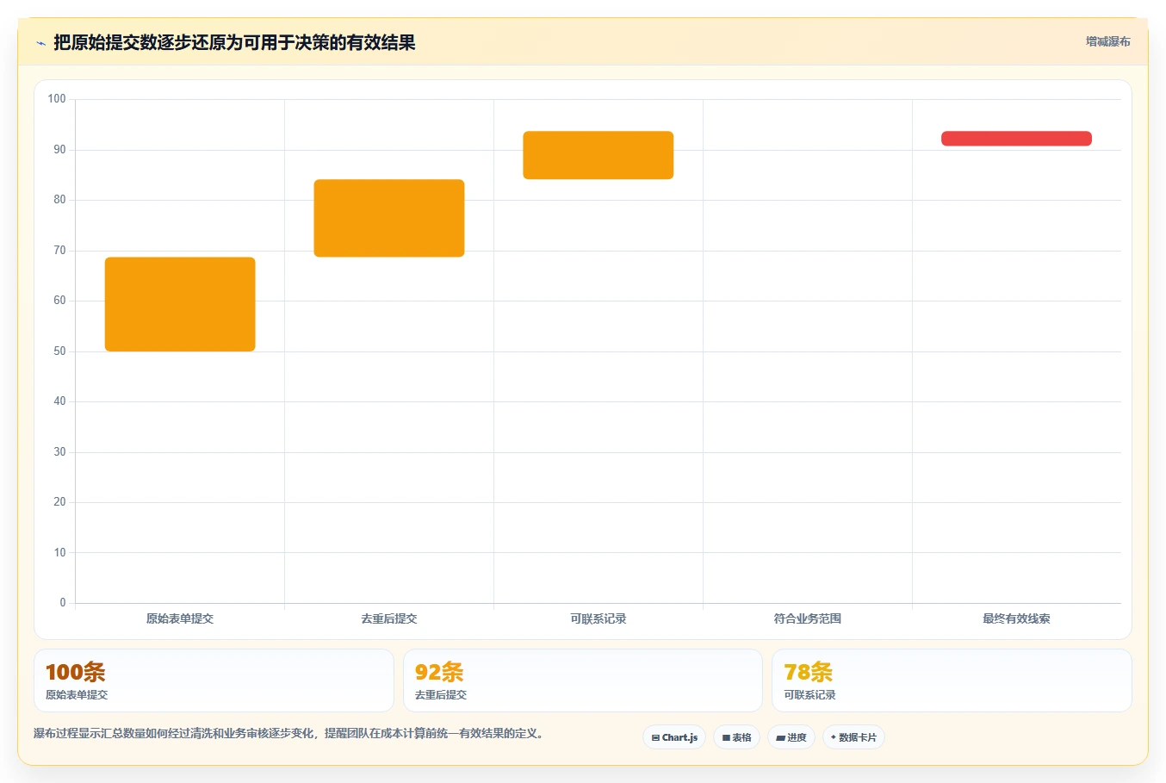Click the y-axis value 50
Viewport: 1166px width, 783px height.
(59, 351)
